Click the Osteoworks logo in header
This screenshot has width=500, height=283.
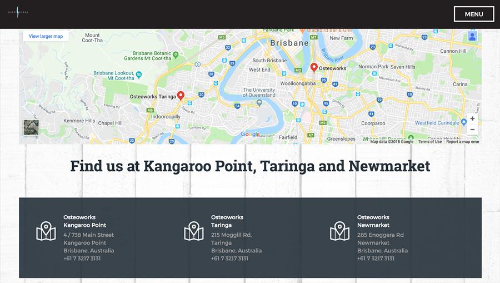(18, 12)
